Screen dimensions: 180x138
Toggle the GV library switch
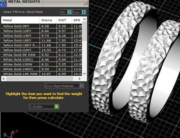point(66,12)
